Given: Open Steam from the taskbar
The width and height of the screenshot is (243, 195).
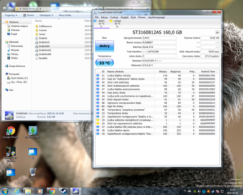Looking at the screenshot, I should click(x=64, y=191).
